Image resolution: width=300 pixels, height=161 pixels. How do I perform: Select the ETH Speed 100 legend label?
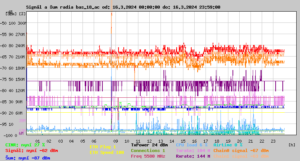106,152
